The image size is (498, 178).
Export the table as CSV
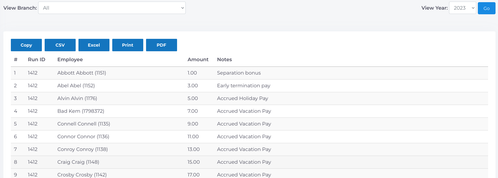tap(60, 45)
